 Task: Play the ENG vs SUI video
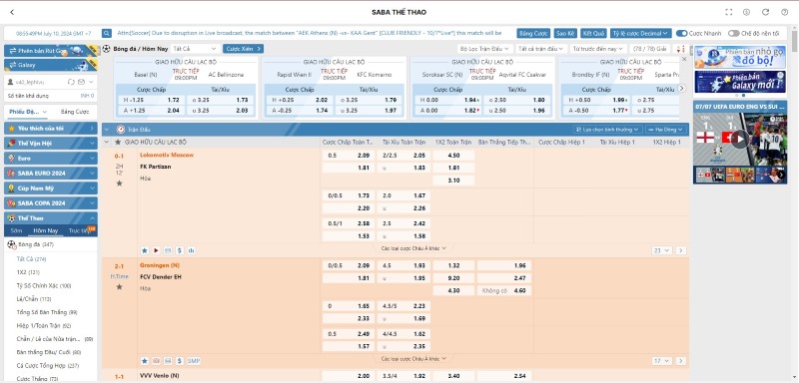pos(740,139)
